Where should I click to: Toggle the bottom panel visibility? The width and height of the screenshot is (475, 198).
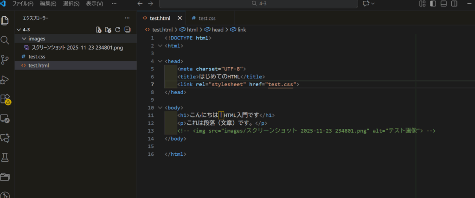click(443, 4)
